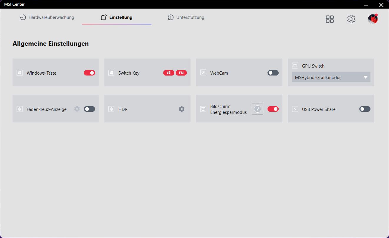This screenshot has height=238, width=389.
Task: Turn off Bildschirm Energiesparmodus toggle
Action: tap(273, 109)
